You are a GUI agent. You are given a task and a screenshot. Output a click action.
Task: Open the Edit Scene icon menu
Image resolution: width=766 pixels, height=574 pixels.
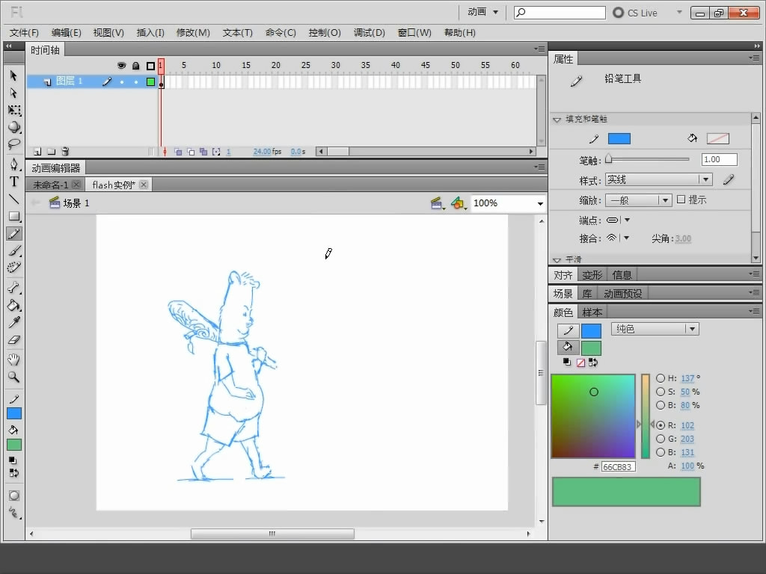(x=437, y=203)
